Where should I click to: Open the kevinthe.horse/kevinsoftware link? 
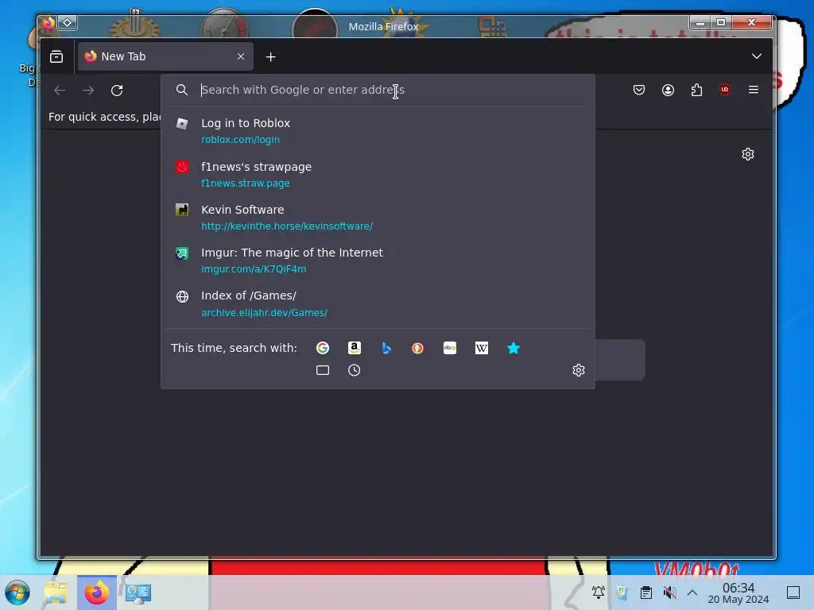[287, 226]
